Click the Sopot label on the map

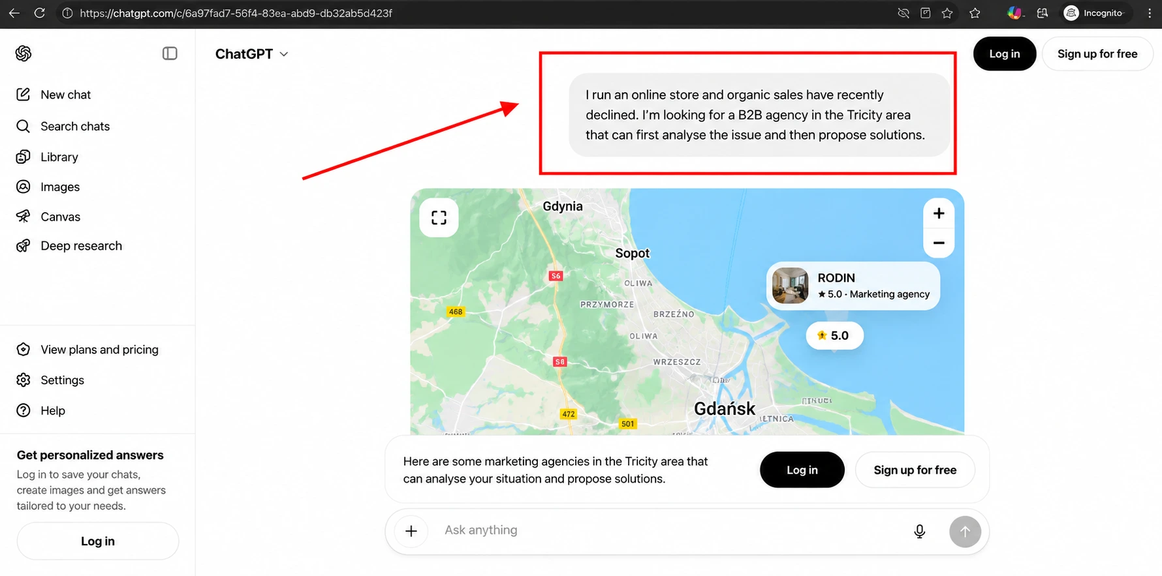tap(632, 253)
